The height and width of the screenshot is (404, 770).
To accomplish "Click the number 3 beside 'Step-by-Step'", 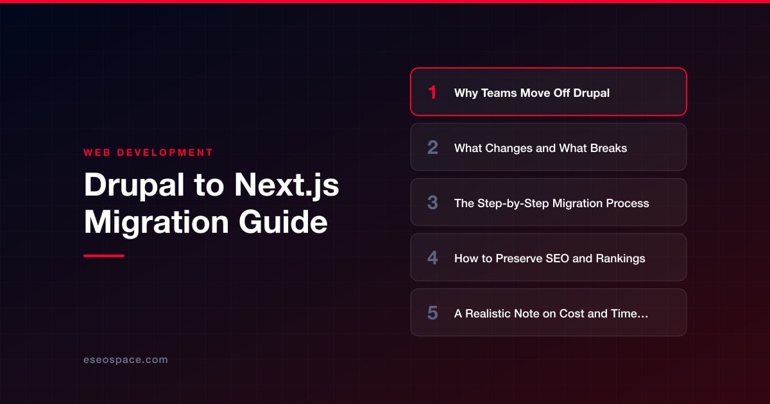I will pyautogui.click(x=432, y=203).
